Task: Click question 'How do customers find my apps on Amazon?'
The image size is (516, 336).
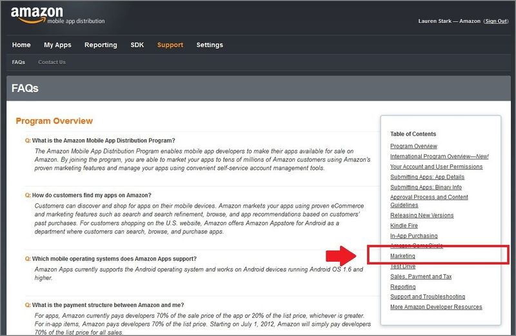Action: pyautogui.click(x=92, y=195)
